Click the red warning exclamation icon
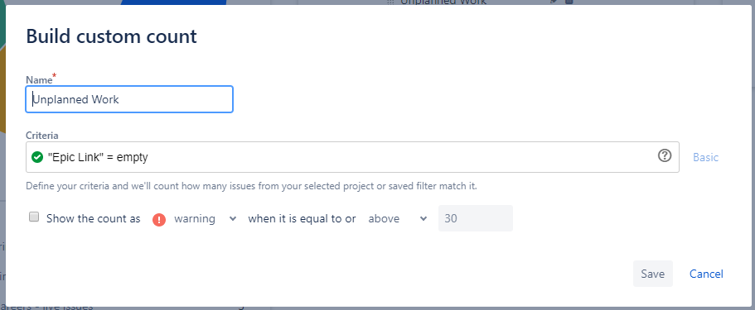Image resolution: width=755 pixels, height=310 pixels. pos(159,219)
